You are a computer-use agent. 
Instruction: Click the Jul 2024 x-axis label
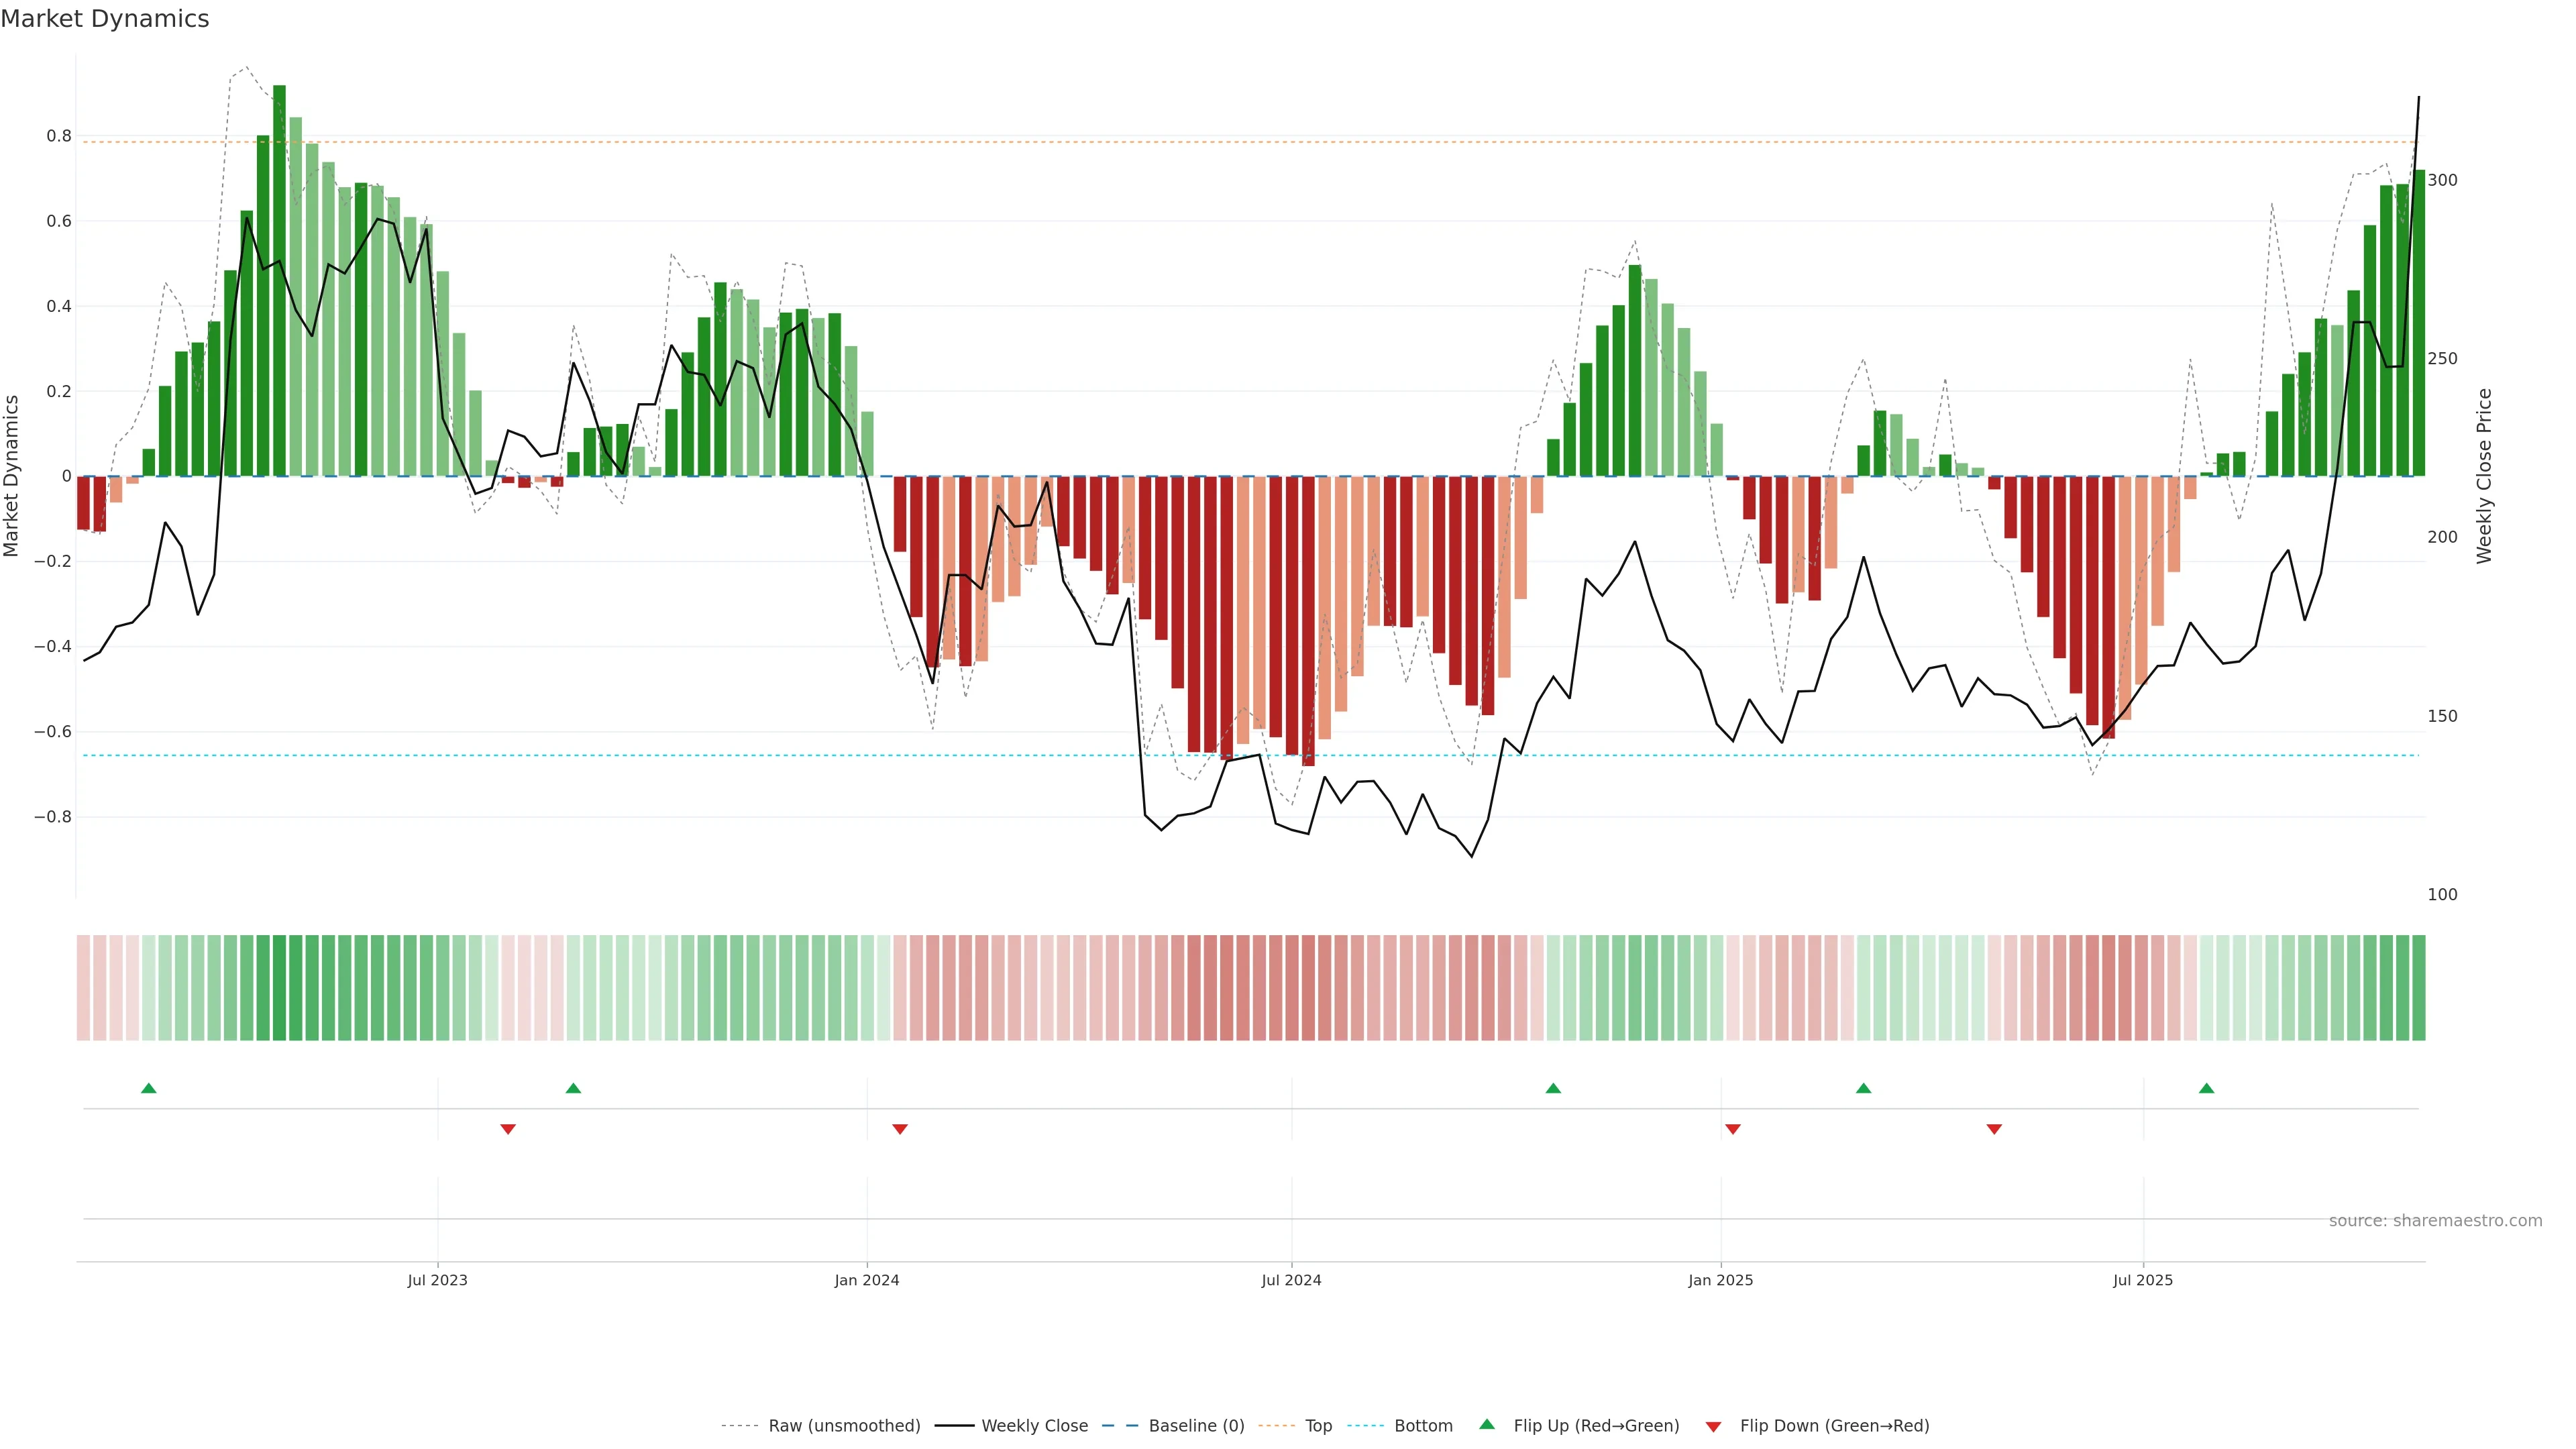(1291, 1280)
